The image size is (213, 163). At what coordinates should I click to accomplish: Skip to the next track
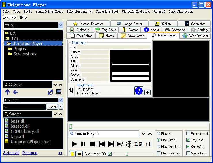111,144
